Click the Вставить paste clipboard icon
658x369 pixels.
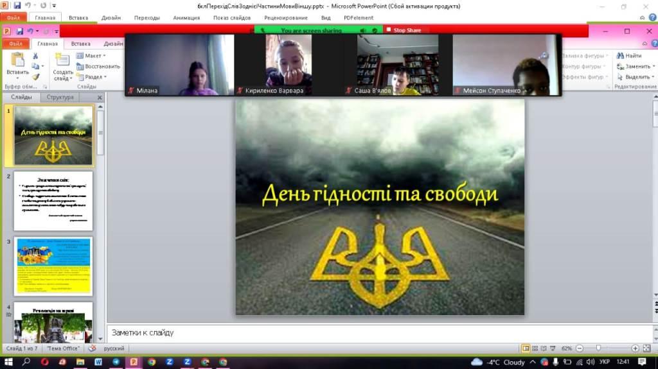(17, 60)
